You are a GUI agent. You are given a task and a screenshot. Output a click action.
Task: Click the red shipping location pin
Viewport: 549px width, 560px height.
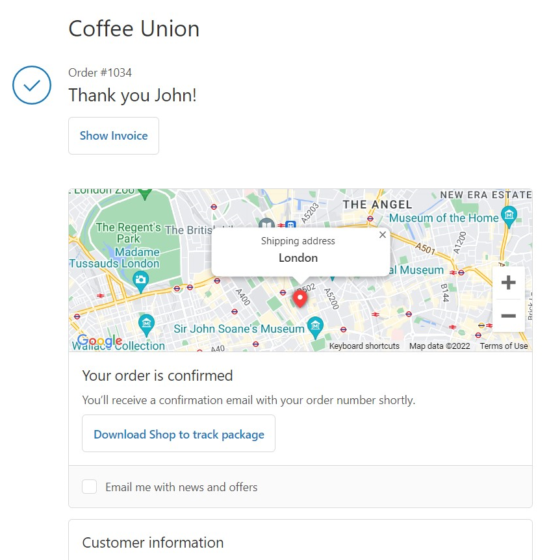tap(300, 298)
